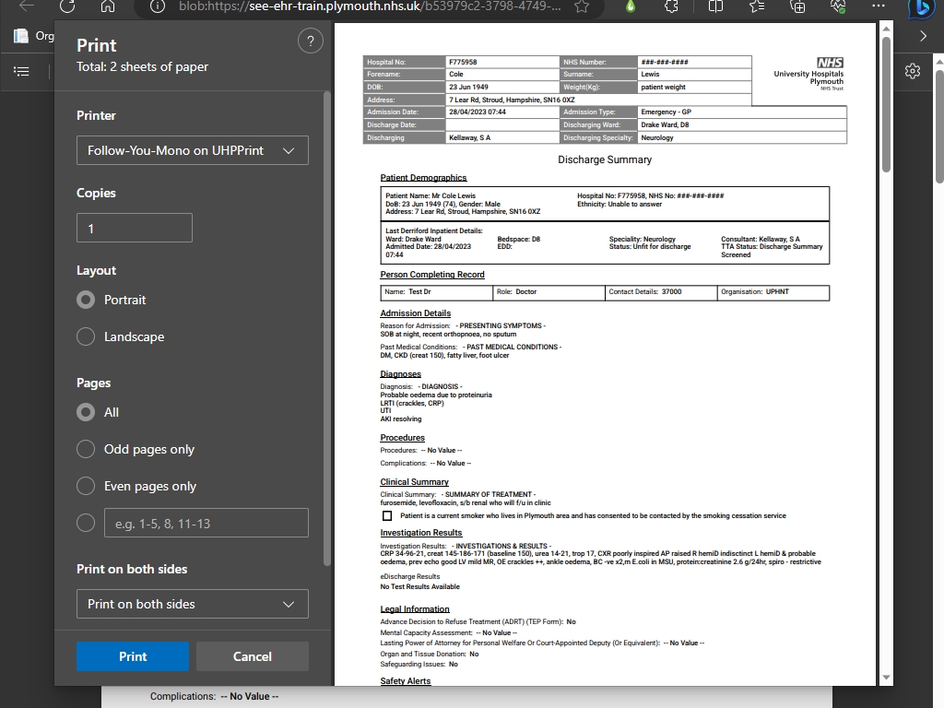Click the browser refresh icon

[x=67, y=6]
